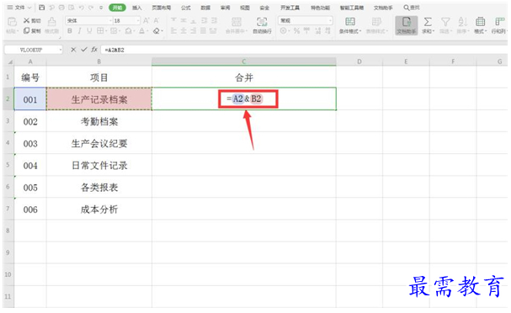The height and width of the screenshot is (313, 511).
Task: Open the File (文件) menu dropdown
Action: click(19, 8)
